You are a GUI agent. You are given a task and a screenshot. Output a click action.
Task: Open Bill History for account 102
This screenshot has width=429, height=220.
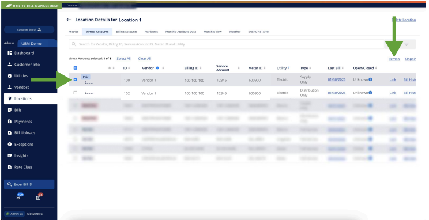[x=409, y=93]
